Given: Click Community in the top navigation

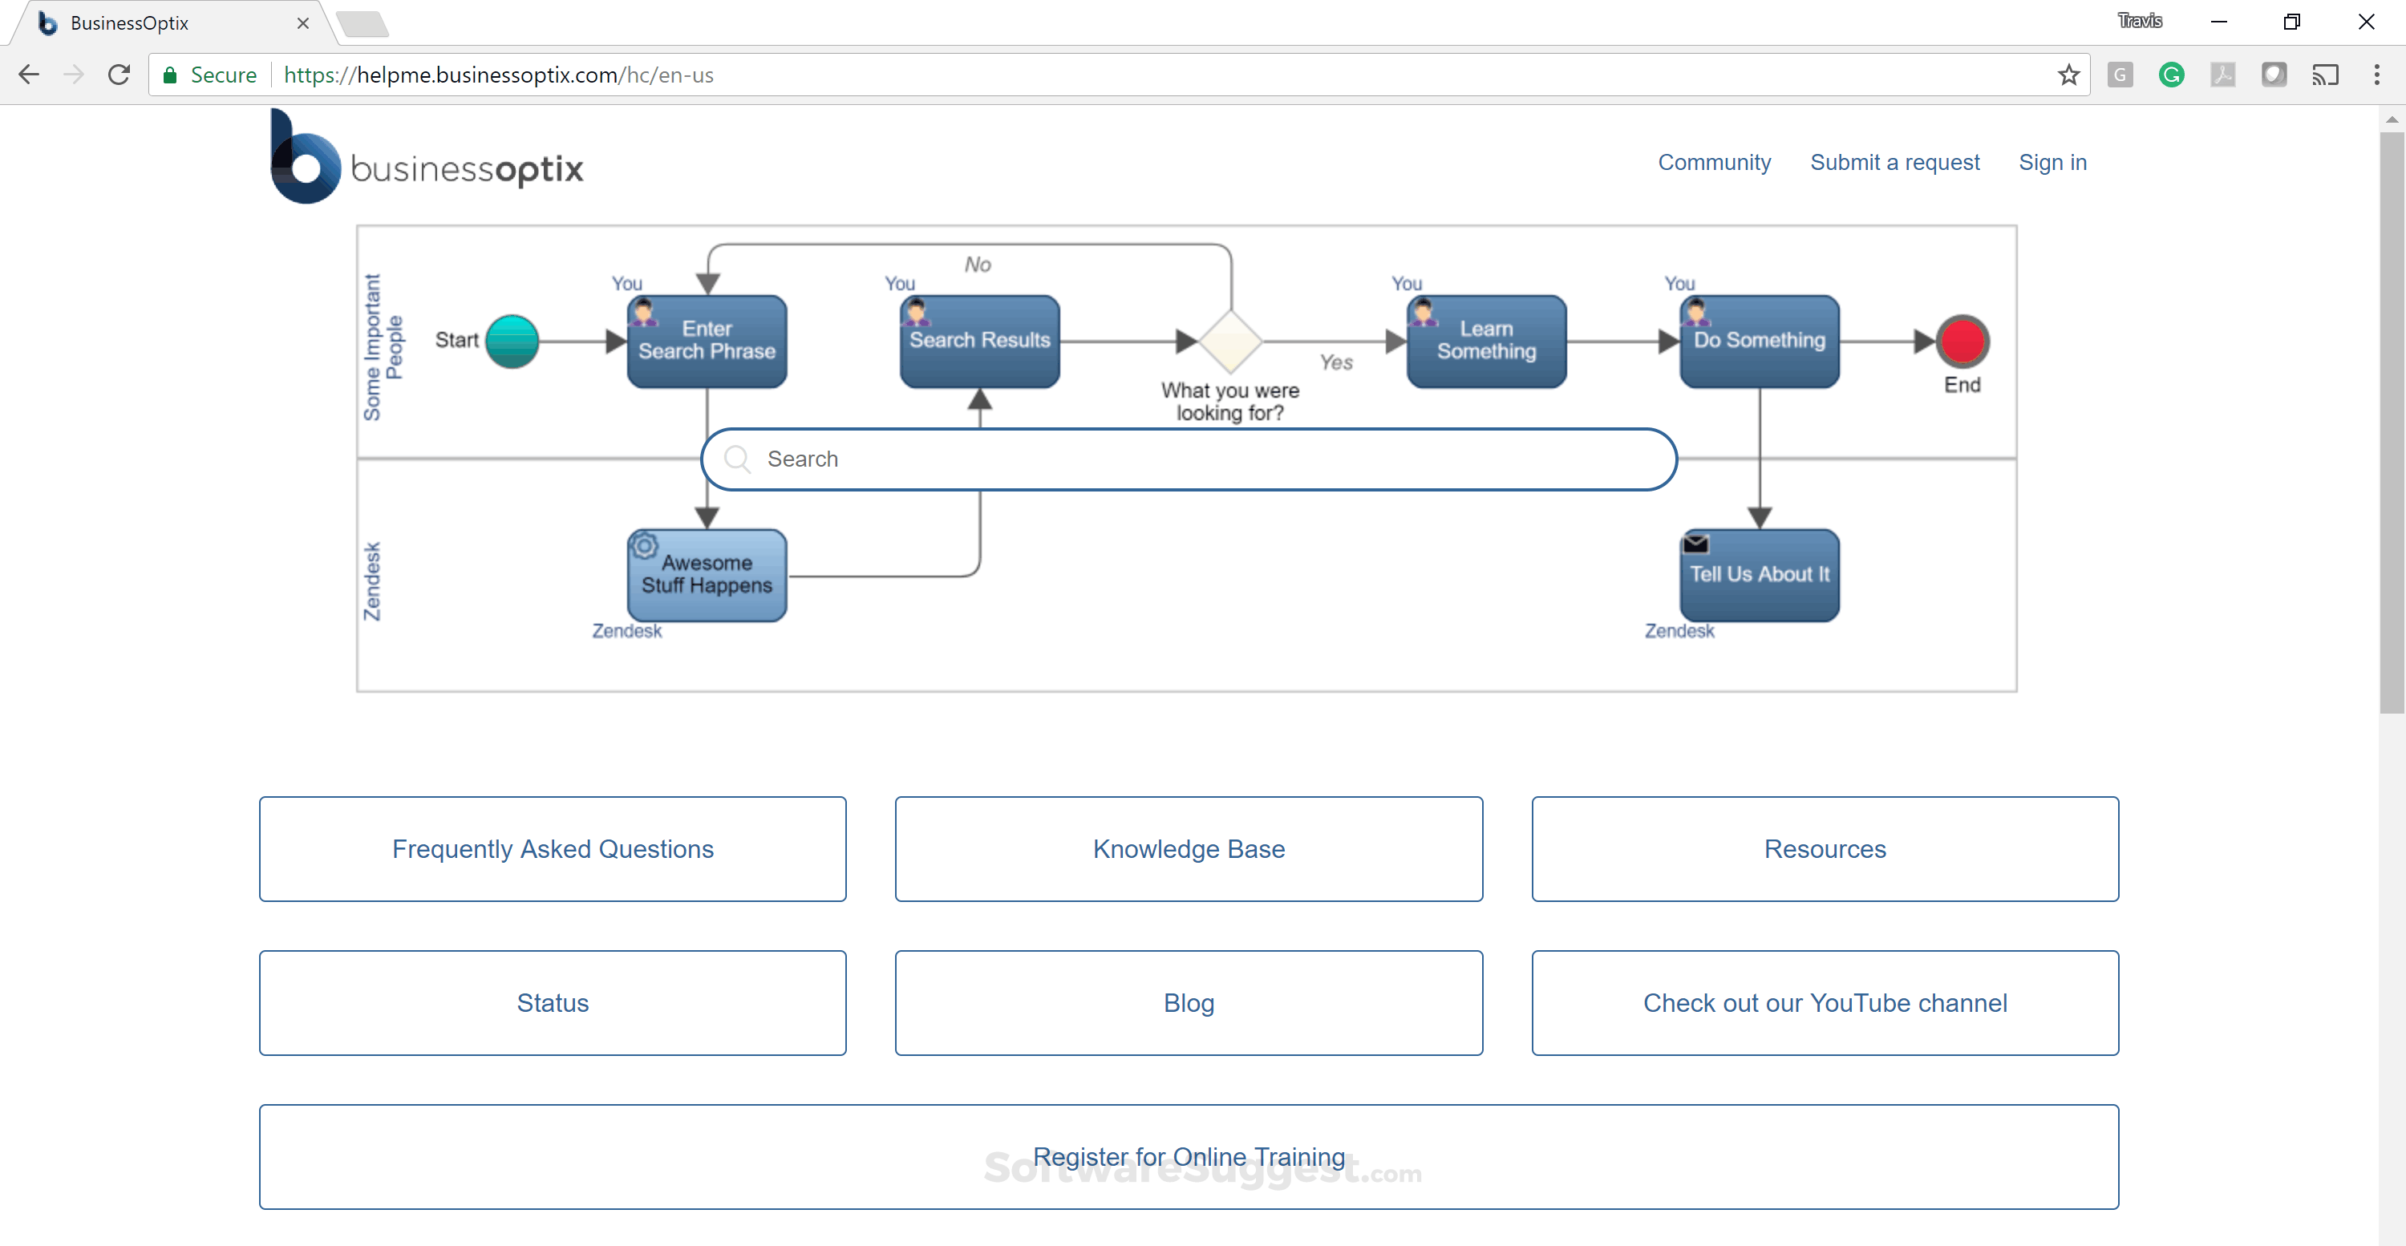Looking at the screenshot, I should pos(1714,162).
